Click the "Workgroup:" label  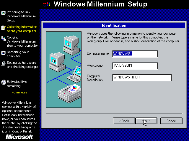(95, 66)
